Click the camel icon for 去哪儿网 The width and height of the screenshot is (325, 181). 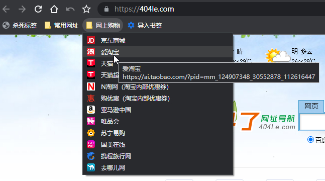tap(91, 167)
